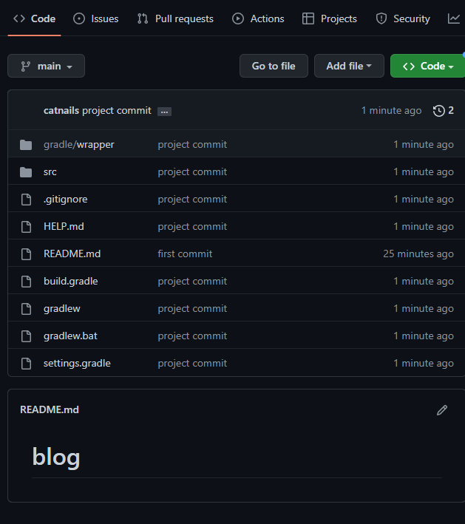The height and width of the screenshot is (524, 465).
Task: Click the .gitignore file icon
Action: (26, 200)
